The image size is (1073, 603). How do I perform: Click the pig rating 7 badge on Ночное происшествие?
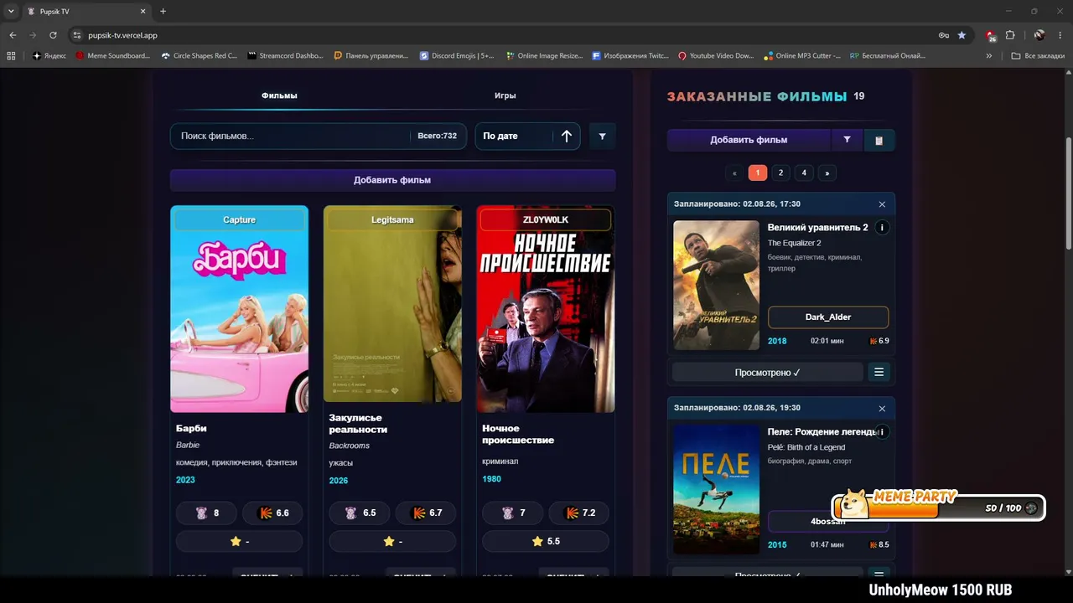514,513
